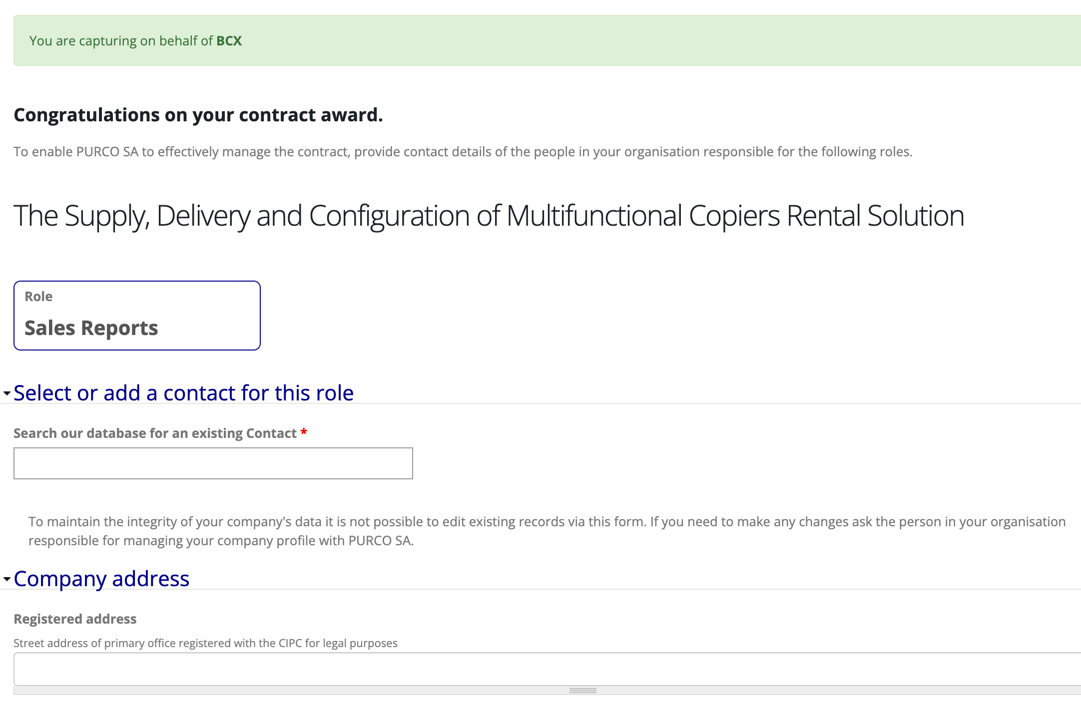Focus the Registered address input box
Image resolution: width=1081 pixels, height=711 pixels.
(540, 669)
